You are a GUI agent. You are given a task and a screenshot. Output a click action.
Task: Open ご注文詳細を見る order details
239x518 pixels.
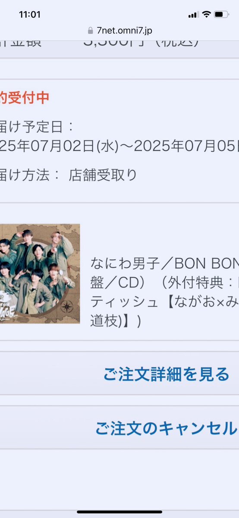pos(119,374)
